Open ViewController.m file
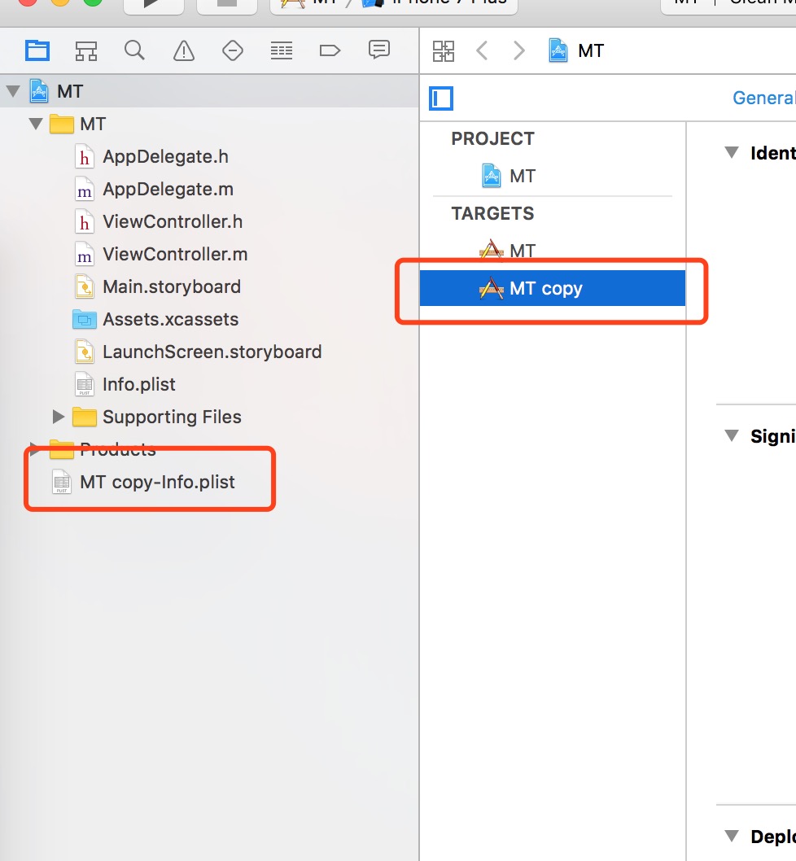The width and height of the screenshot is (796, 861). pos(175,254)
